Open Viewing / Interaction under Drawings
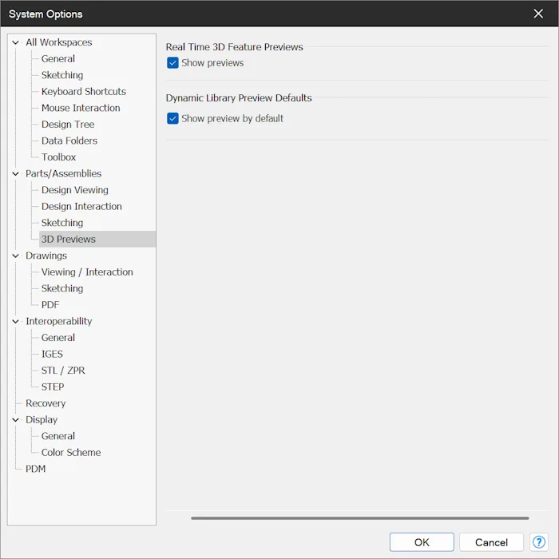 point(87,272)
